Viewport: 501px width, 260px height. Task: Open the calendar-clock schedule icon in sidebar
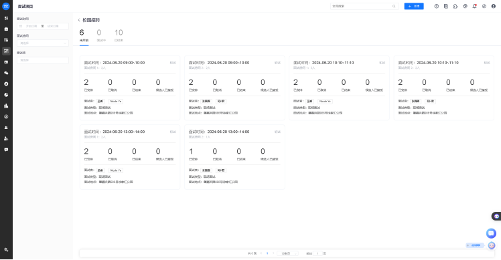6,40
